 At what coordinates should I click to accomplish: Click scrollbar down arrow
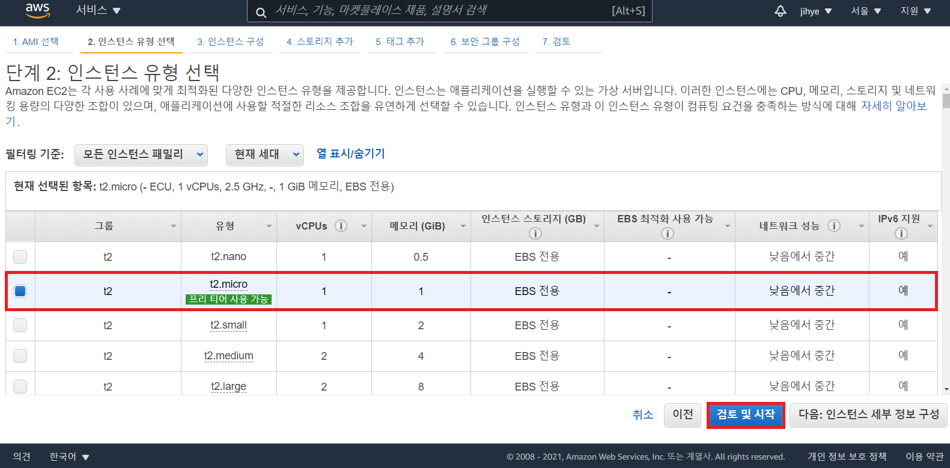coord(946,389)
